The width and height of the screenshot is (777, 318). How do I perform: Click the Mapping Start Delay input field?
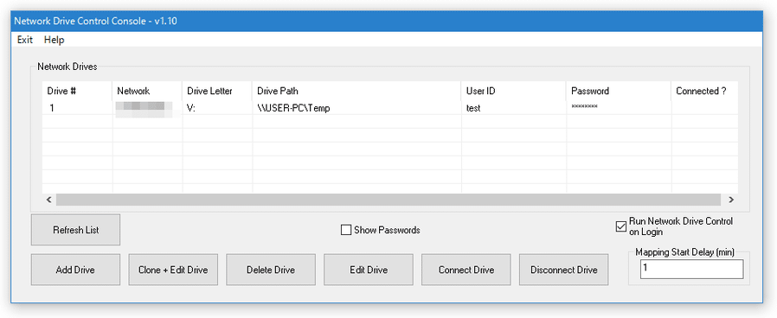[x=691, y=270]
